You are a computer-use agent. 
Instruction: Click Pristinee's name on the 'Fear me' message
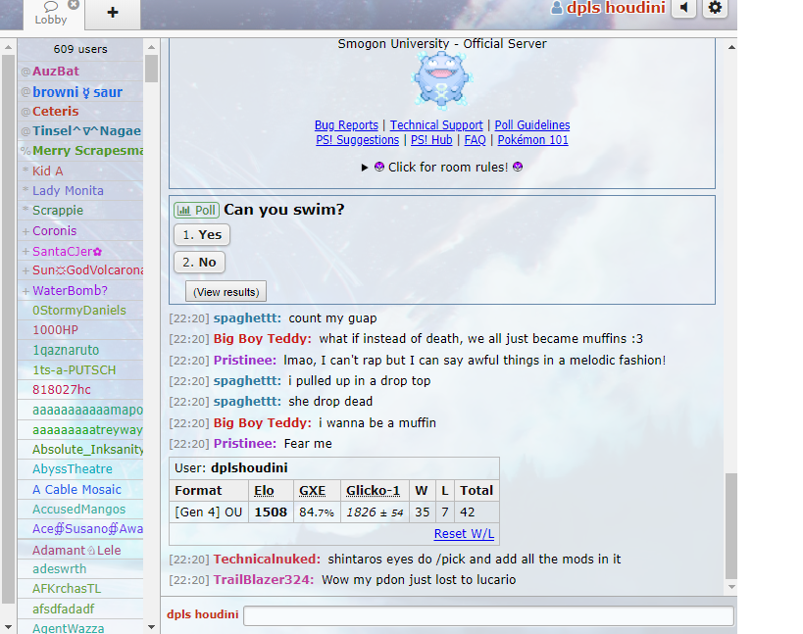coord(245,444)
